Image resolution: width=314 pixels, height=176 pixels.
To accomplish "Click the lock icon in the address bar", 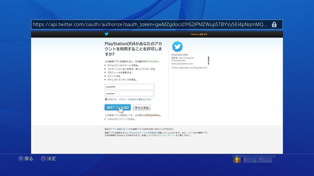I will tap(274, 24).
